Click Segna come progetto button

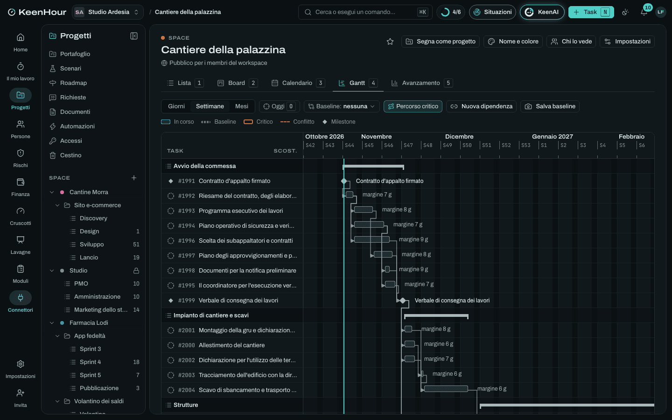pyautogui.click(x=441, y=42)
